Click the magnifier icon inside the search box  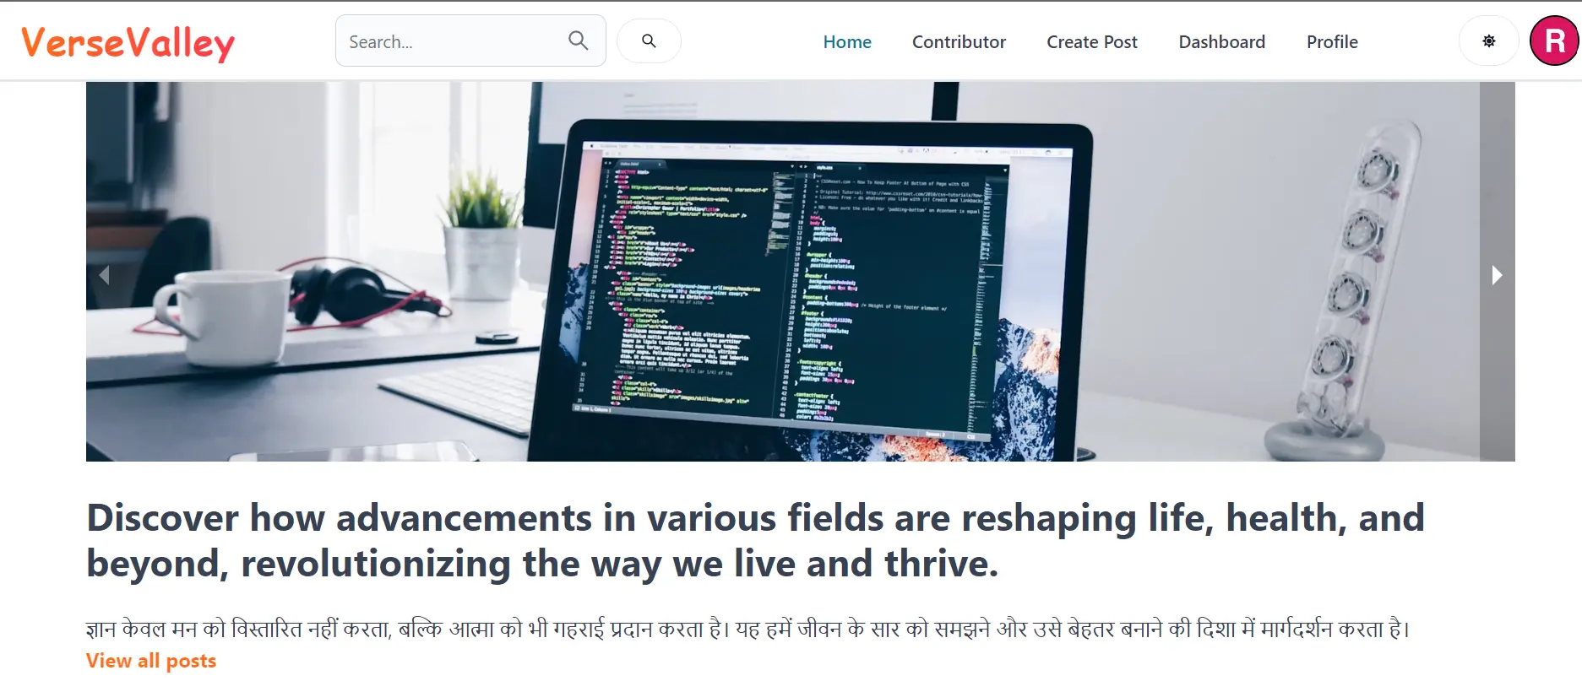578,41
